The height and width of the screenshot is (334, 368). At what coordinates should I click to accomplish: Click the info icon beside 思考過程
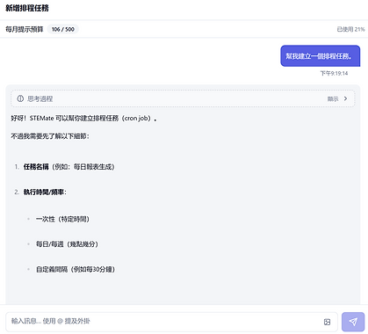[20, 98]
